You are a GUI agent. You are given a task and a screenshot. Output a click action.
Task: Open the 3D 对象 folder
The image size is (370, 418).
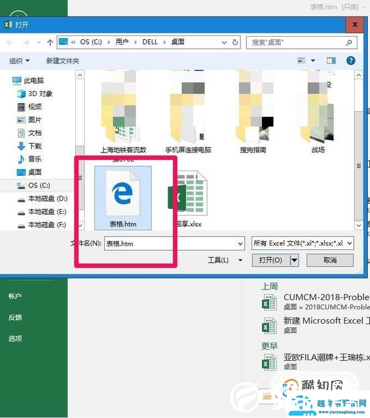coord(35,94)
